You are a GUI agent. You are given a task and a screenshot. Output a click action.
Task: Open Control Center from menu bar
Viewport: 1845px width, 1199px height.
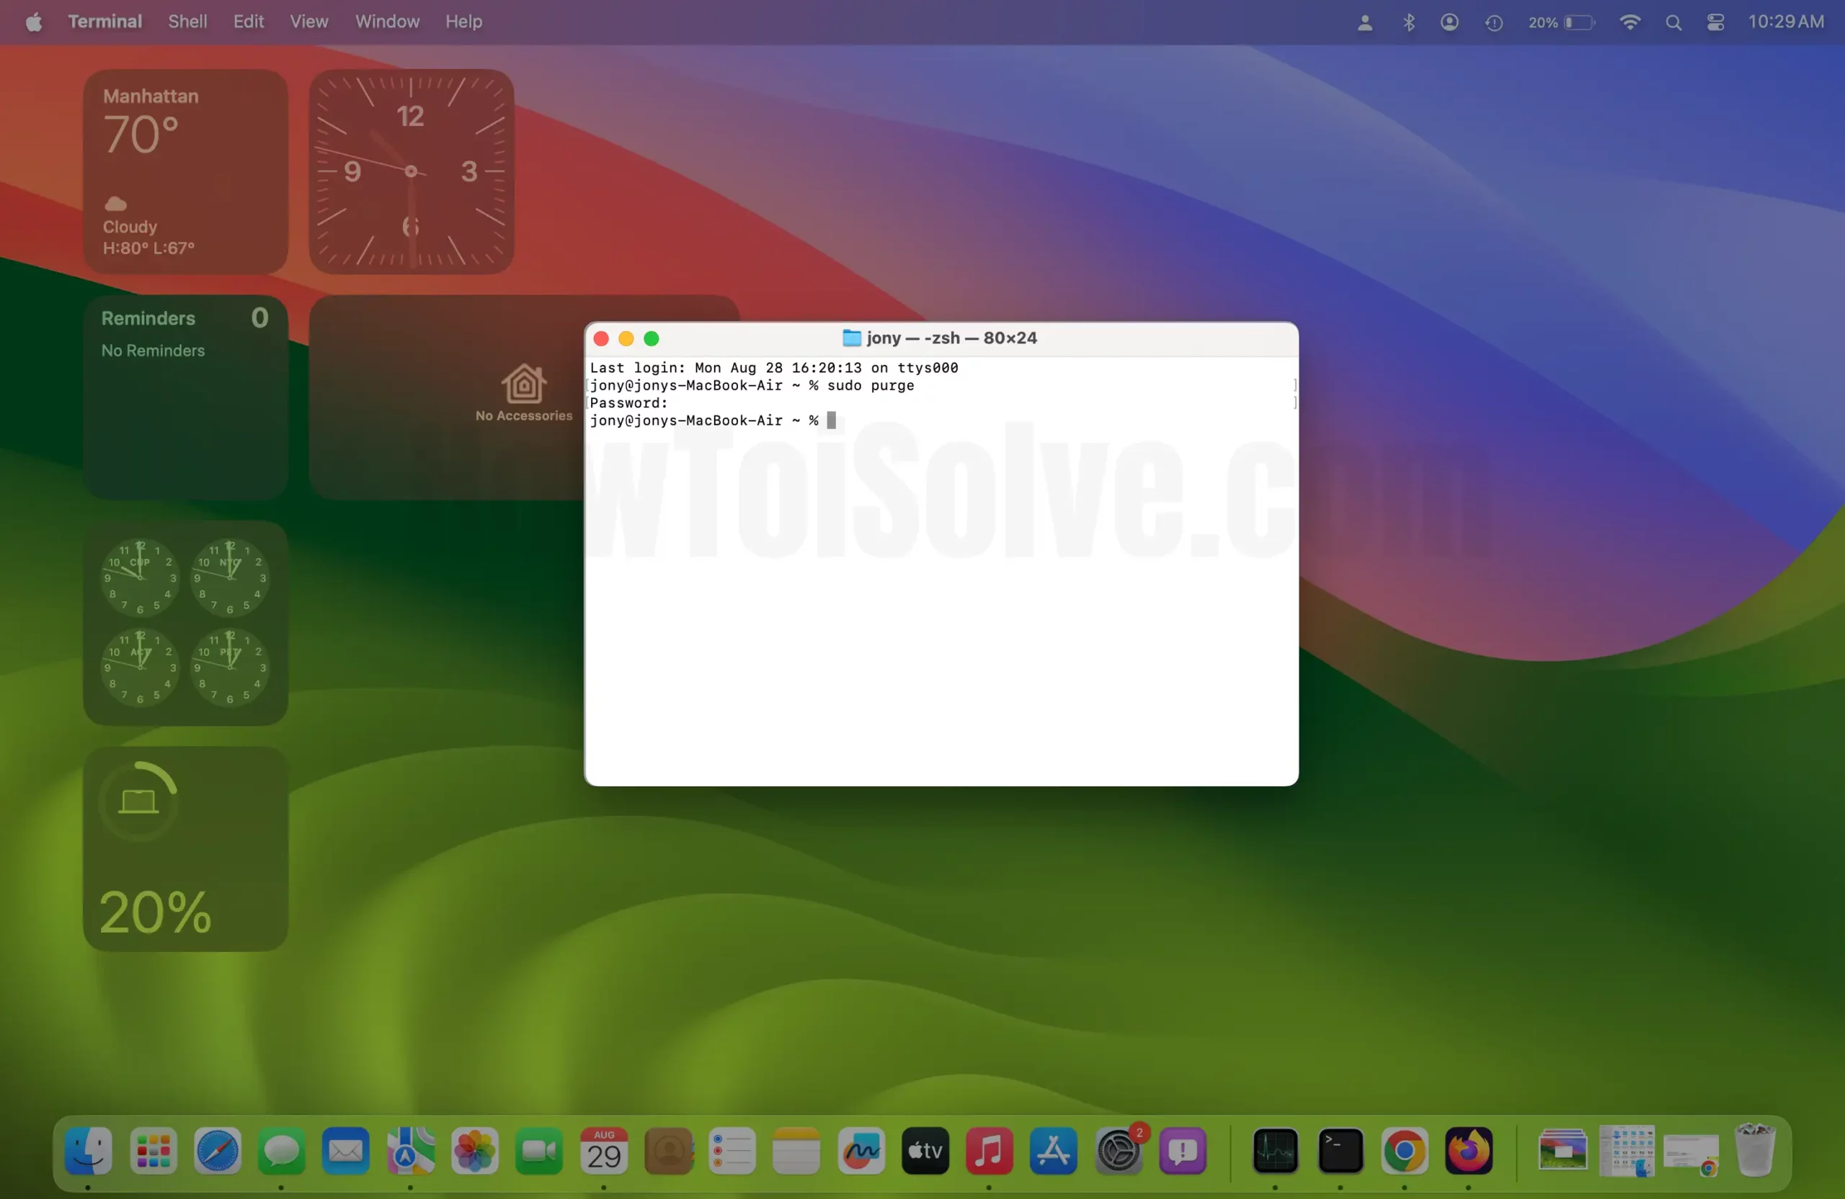tap(1715, 22)
